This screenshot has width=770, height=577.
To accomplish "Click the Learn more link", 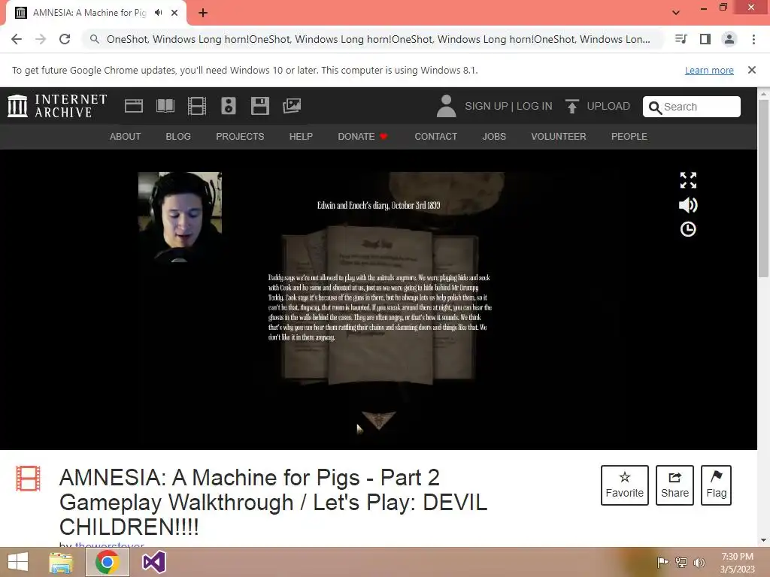I will pyautogui.click(x=709, y=70).
